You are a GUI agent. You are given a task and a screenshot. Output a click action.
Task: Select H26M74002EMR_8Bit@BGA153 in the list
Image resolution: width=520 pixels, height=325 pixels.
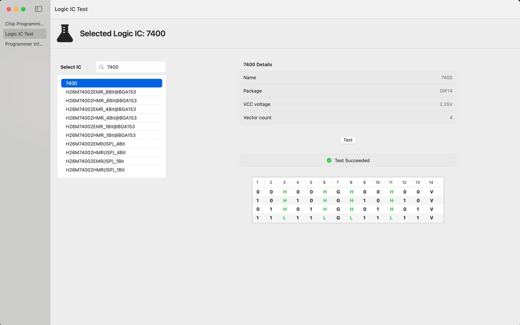tap(112, 91)
